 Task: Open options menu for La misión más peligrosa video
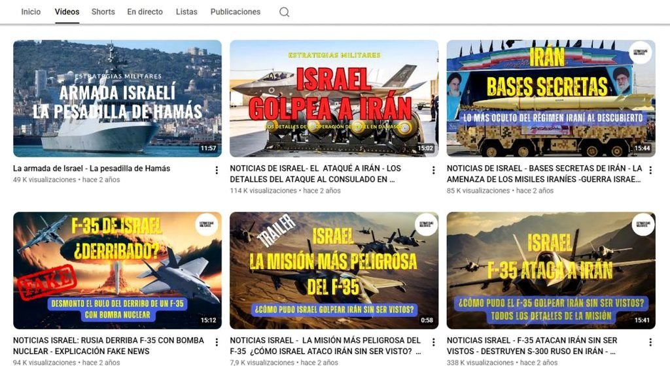point(433,342)
